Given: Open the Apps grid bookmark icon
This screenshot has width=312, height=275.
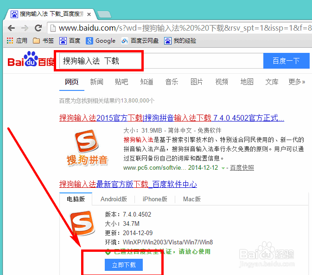Looking at the screenshot, I should pos(10,41).
